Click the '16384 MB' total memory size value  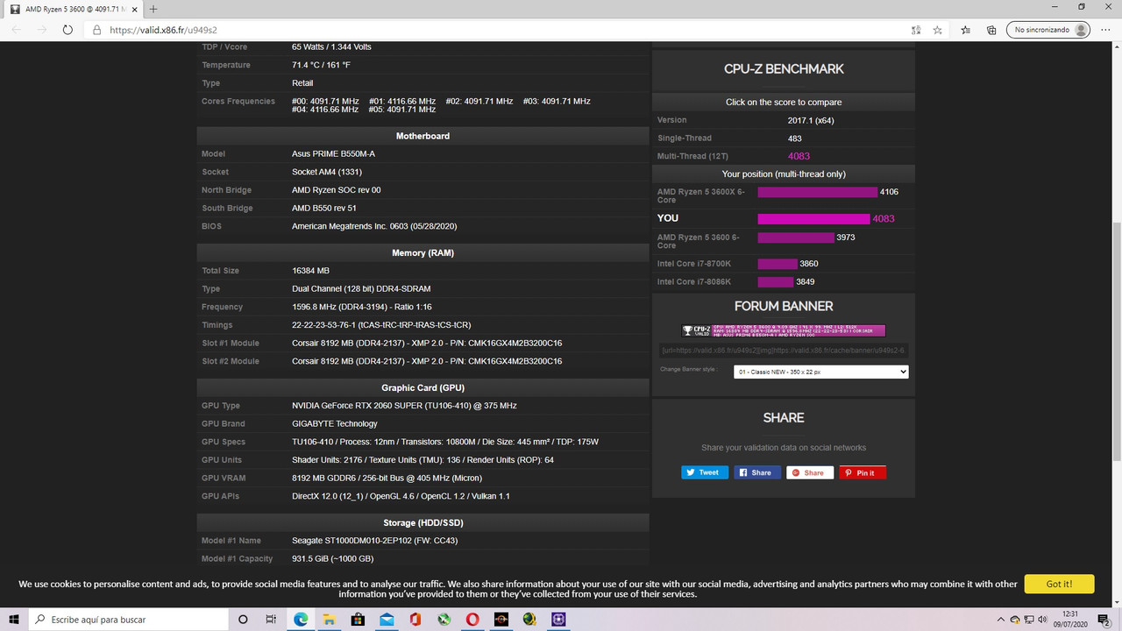click(310, 271)
